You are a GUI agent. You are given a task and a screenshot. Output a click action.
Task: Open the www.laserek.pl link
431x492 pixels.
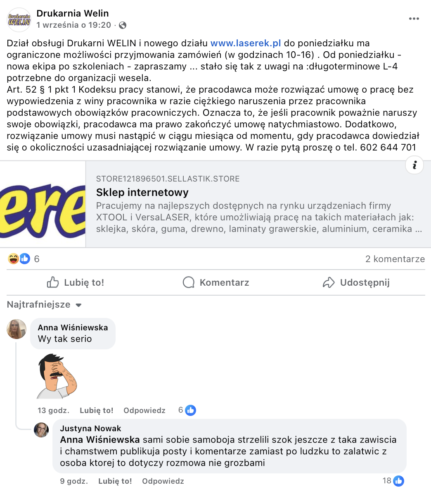point(246,43)
